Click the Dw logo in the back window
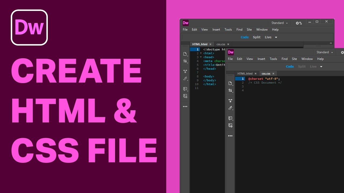 pyautogui.click(x=185, y=23)
